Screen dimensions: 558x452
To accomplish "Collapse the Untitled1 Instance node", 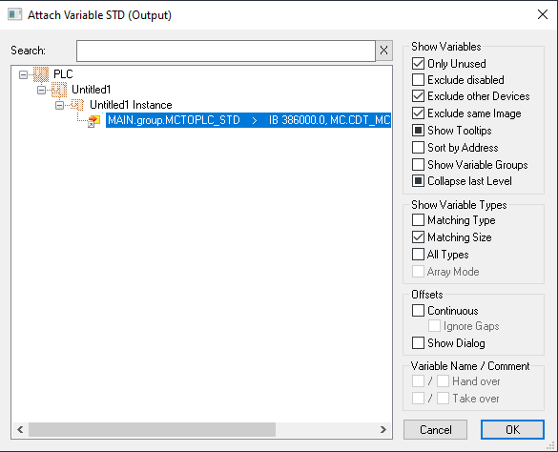I will click(60, 105).
